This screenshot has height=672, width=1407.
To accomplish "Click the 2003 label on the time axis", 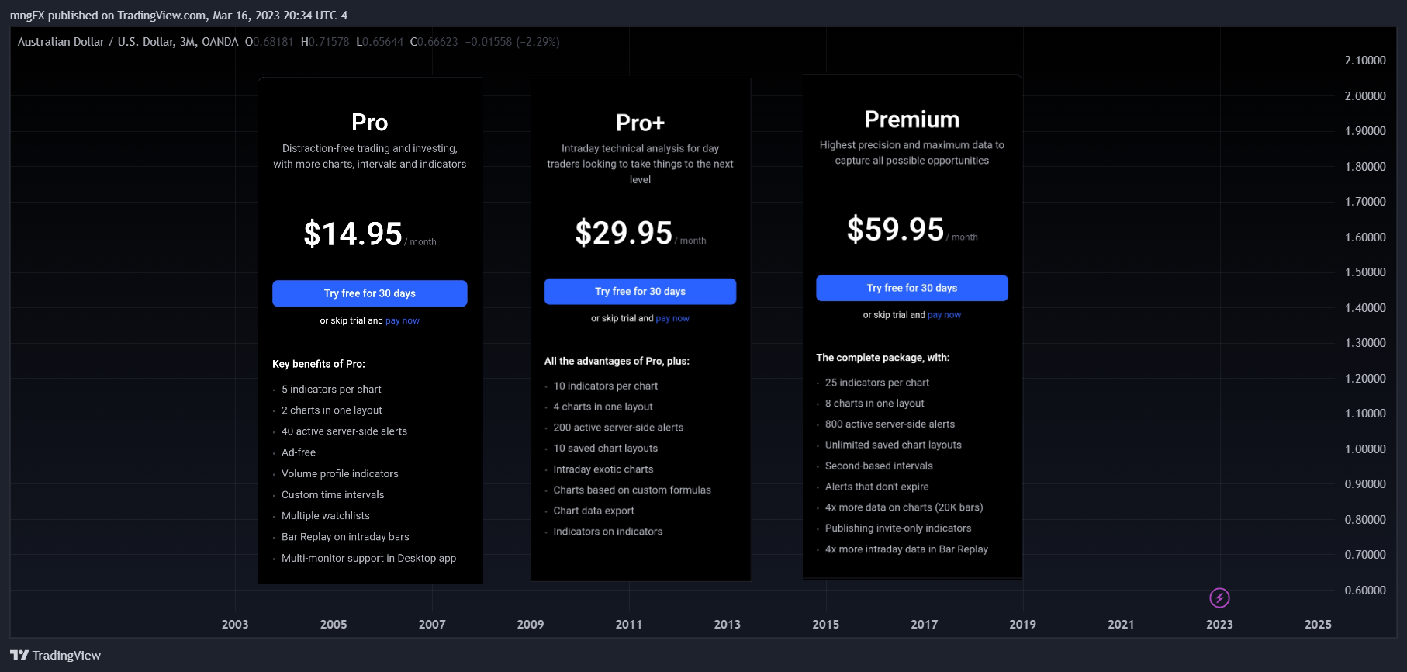I will coord(235,625).
